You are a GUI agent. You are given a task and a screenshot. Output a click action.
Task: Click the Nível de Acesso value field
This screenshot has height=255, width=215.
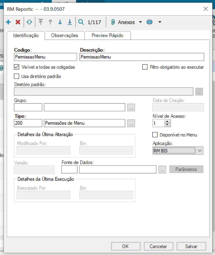click(x=158, y=123)
